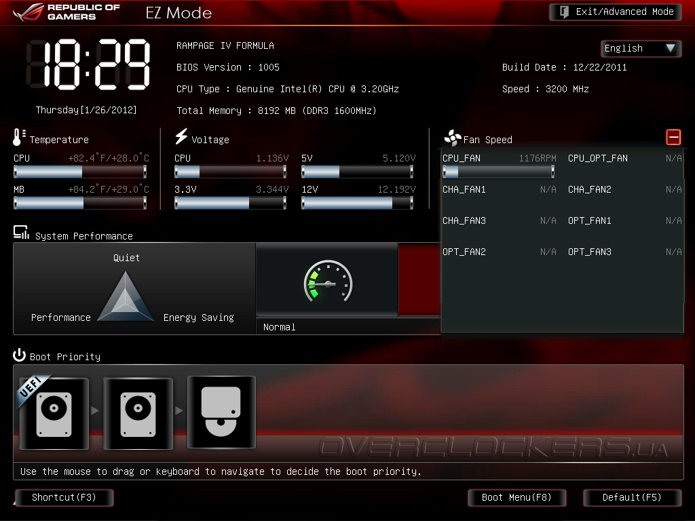Screen dimensions: 695x521
Task: Load defaults with Default(F5) button
Action: point(632,497)
